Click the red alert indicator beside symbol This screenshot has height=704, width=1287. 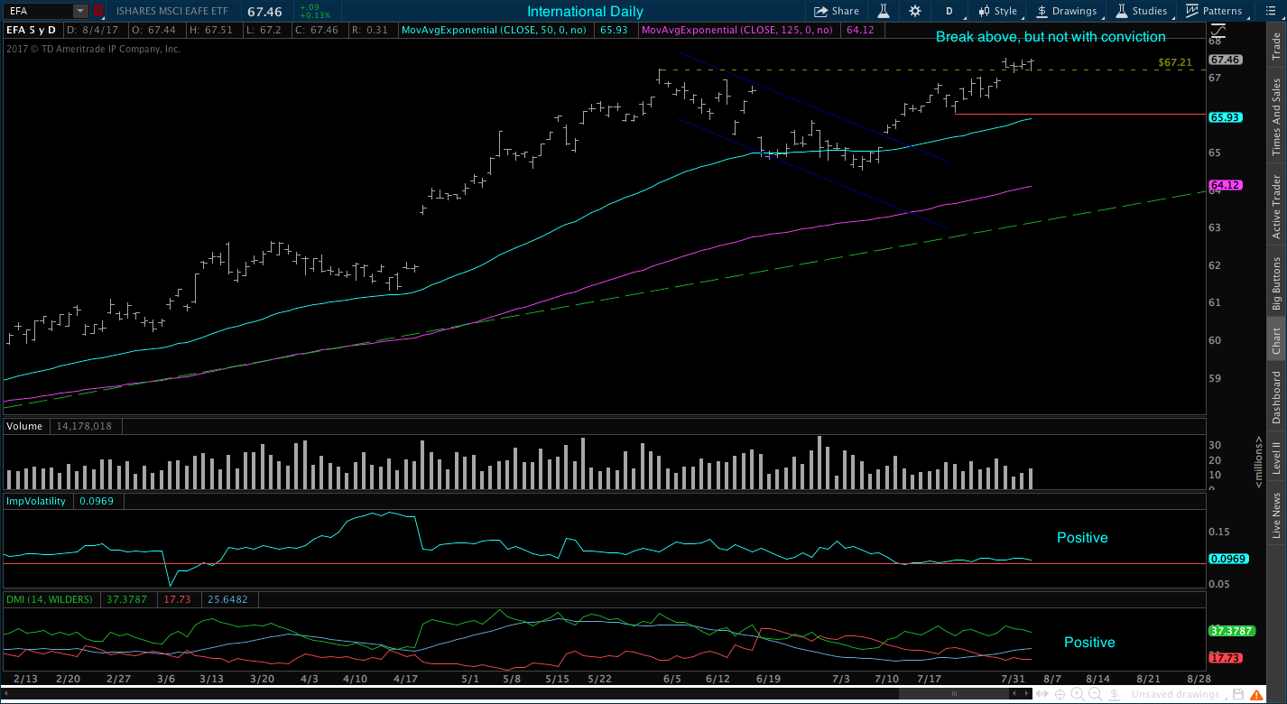(97, 11)
